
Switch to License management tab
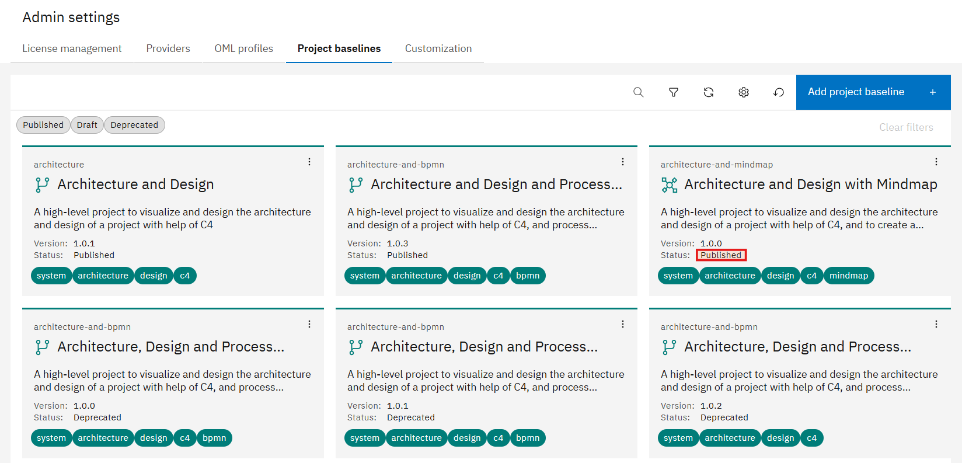click(x=72, y=48)
